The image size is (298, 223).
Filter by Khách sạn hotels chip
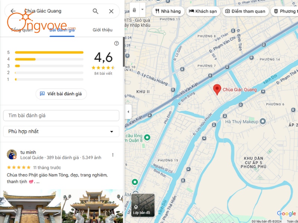tap(203, 11)
